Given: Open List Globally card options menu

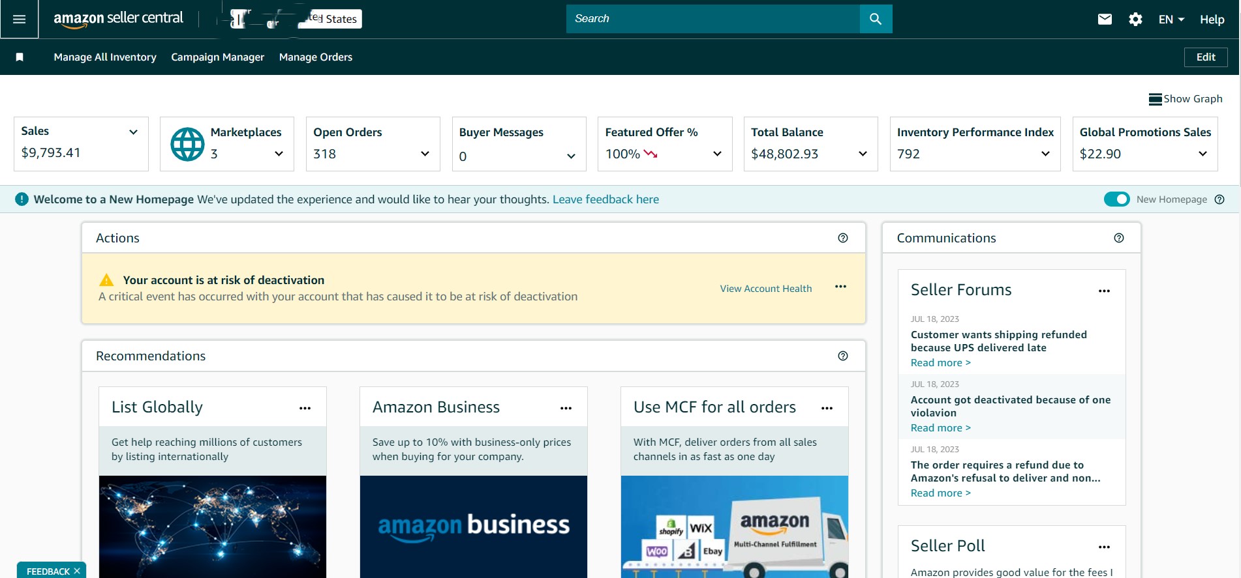Looking at the screenshot, I should click(x=305, y=409).
